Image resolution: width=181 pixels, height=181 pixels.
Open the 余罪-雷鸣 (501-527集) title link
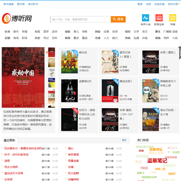(126, 114)
